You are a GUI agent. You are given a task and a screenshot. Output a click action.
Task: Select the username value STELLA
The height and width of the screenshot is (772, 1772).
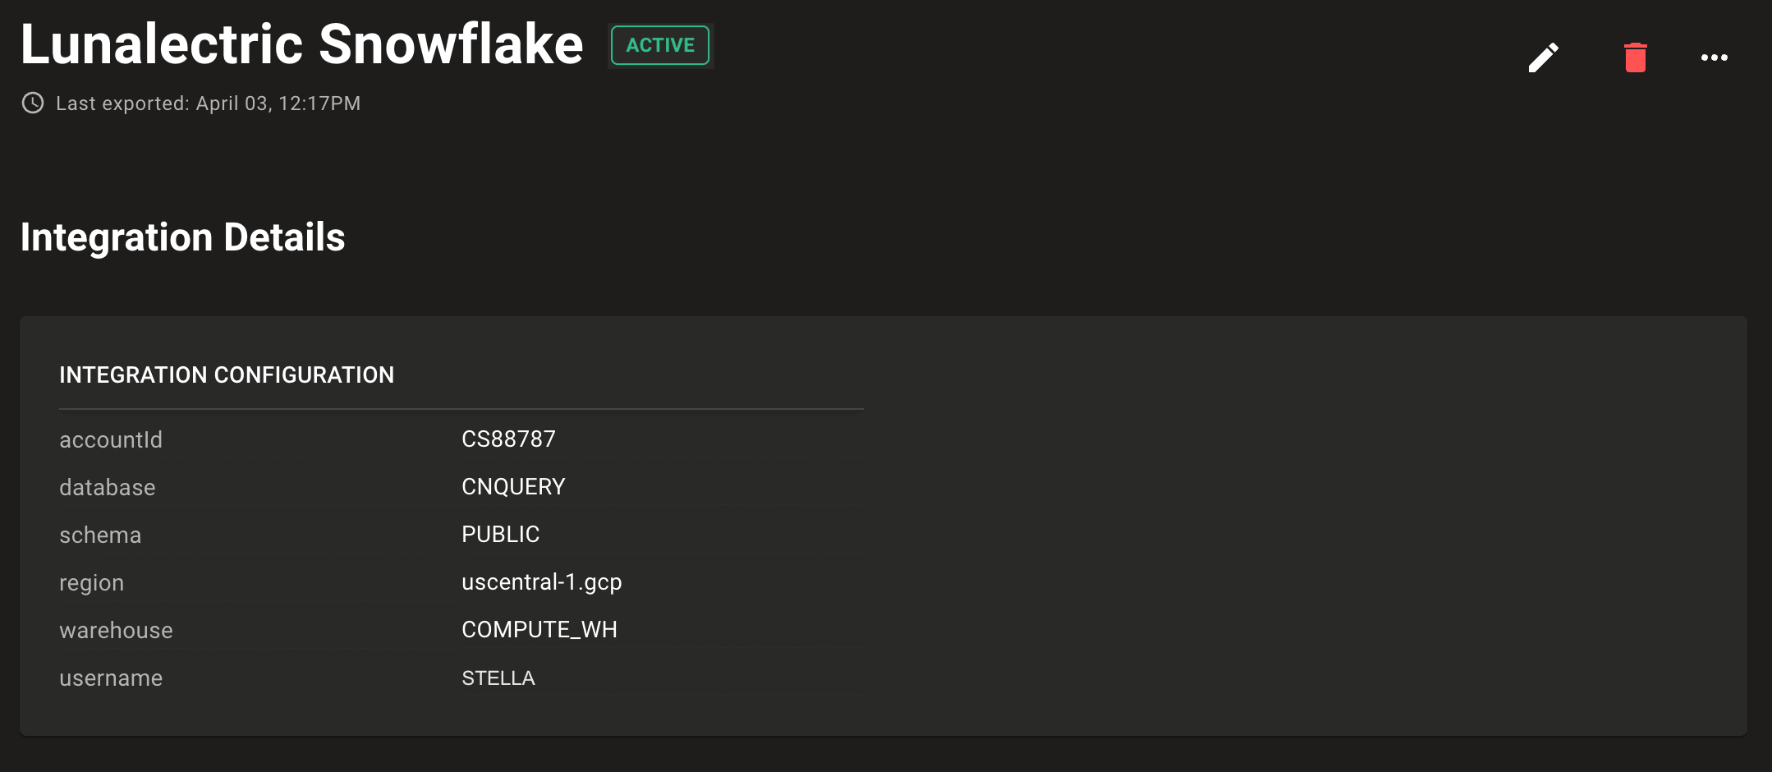498,678
